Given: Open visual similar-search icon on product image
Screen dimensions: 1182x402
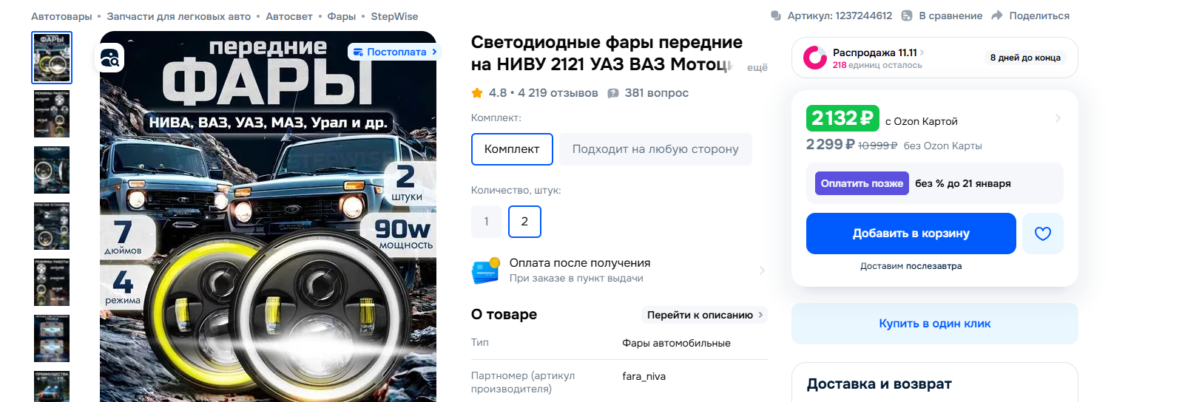Looking at the screenshot, I should point(110,58).
